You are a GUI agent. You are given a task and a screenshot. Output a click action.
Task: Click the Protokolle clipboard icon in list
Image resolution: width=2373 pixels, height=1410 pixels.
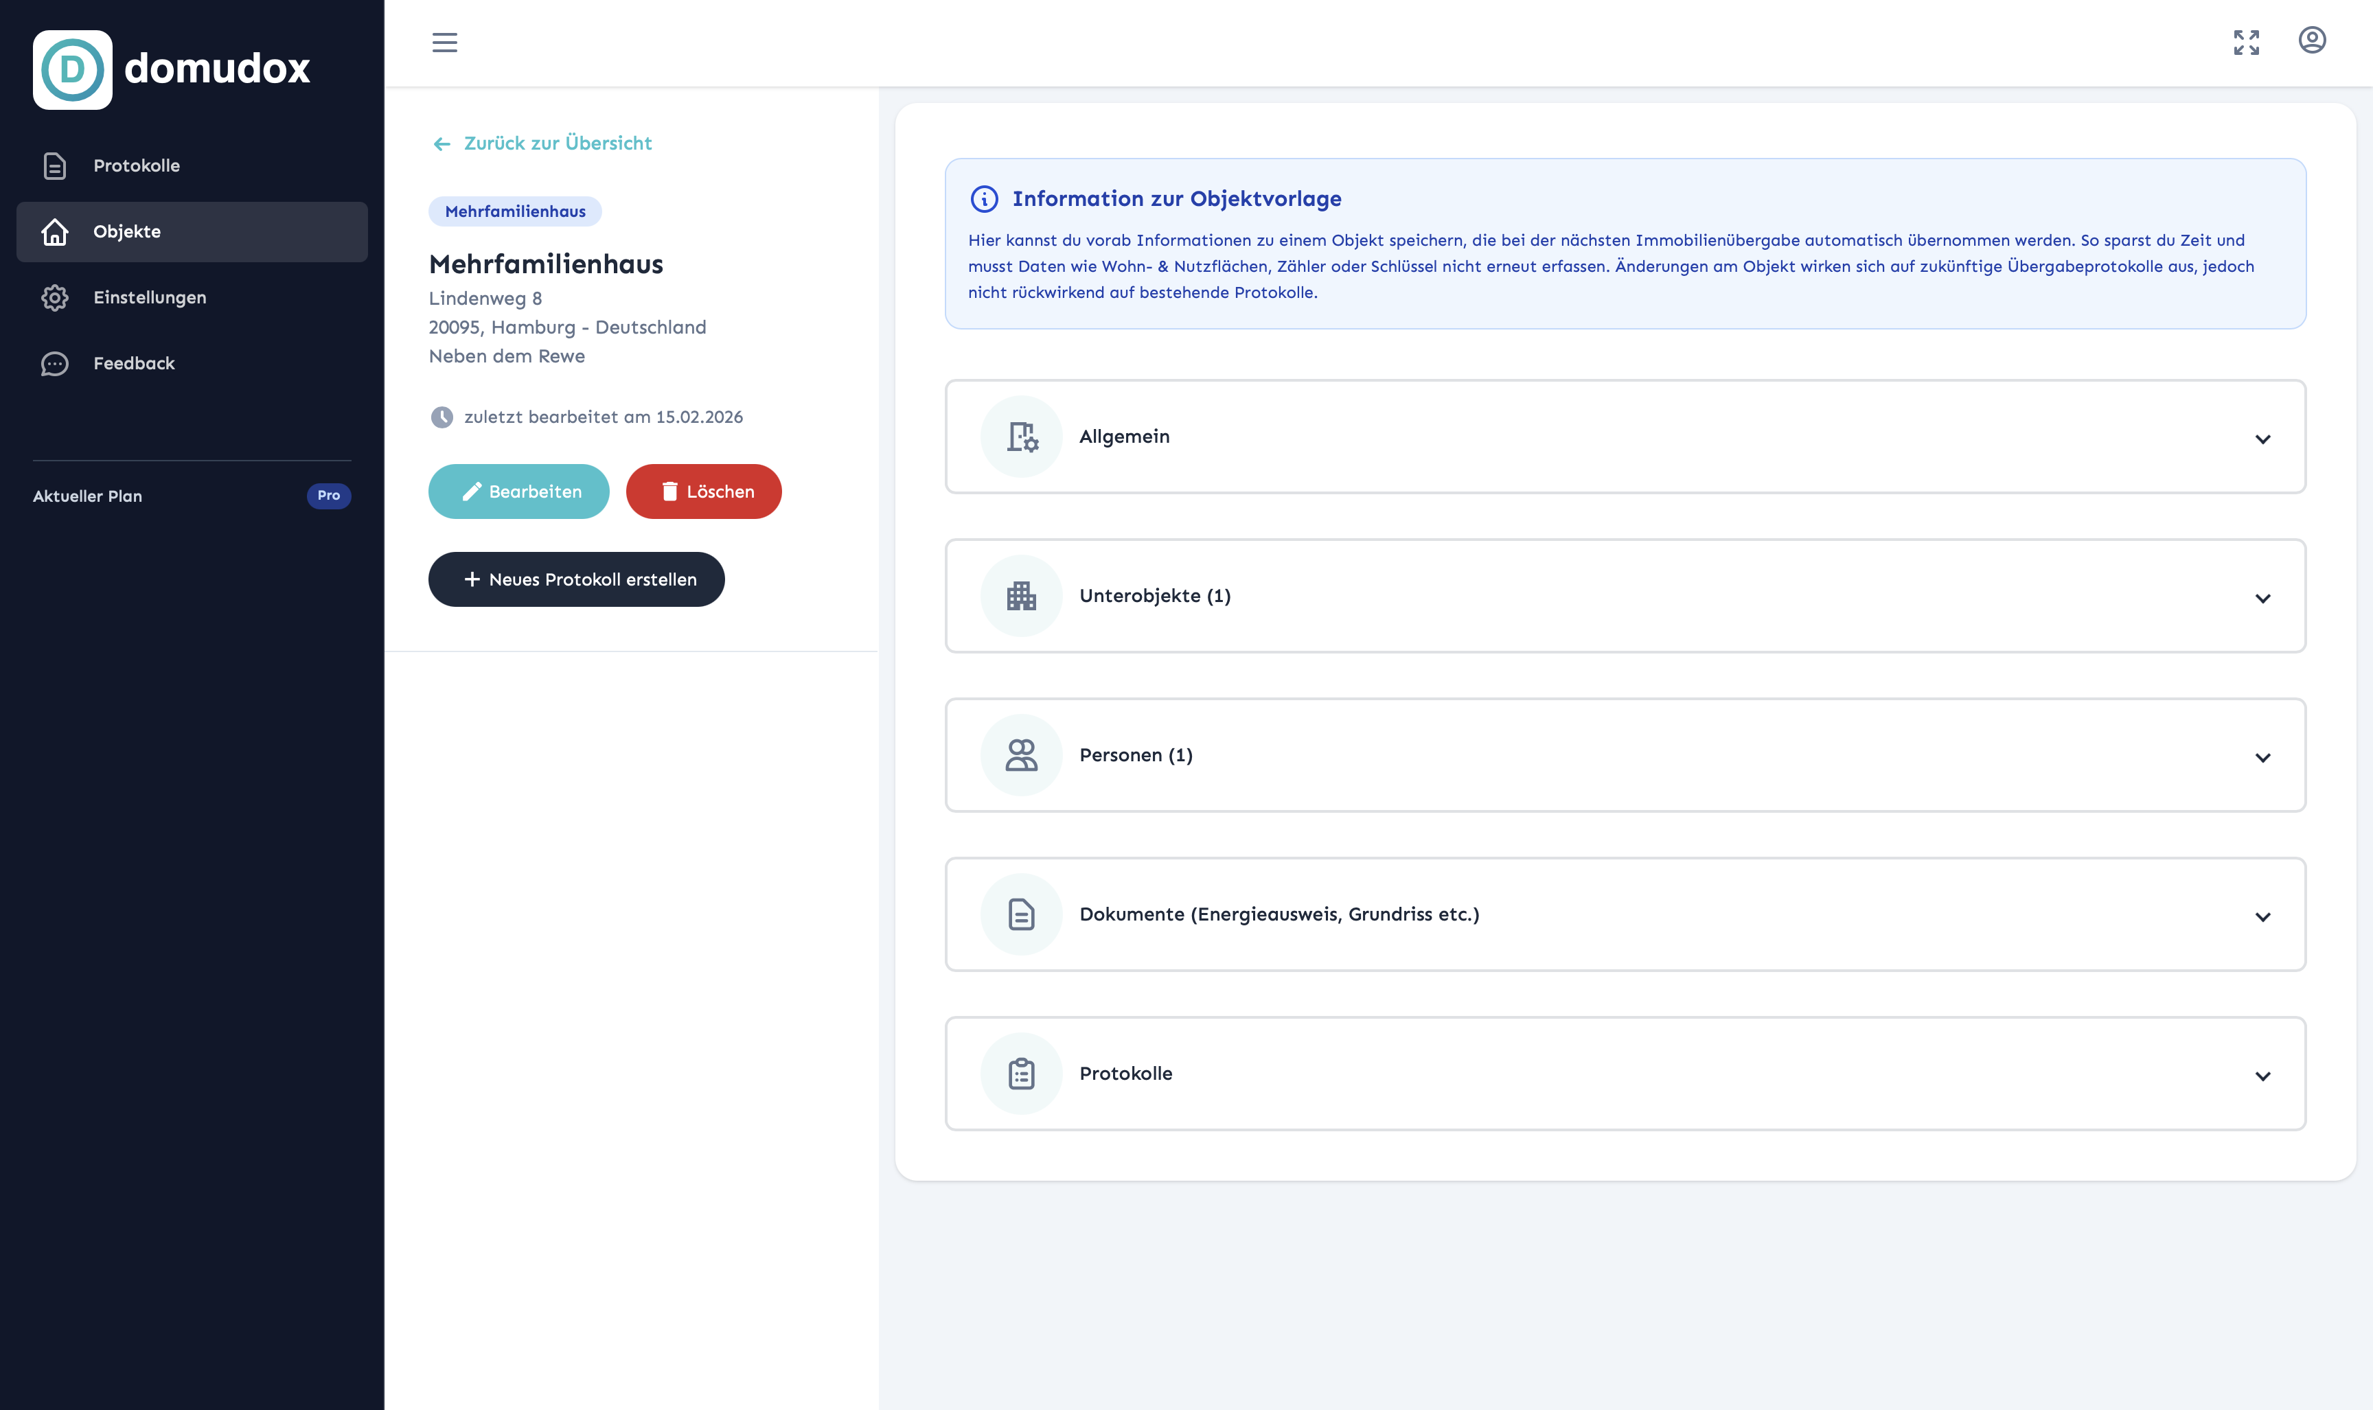(1022, 1074)
